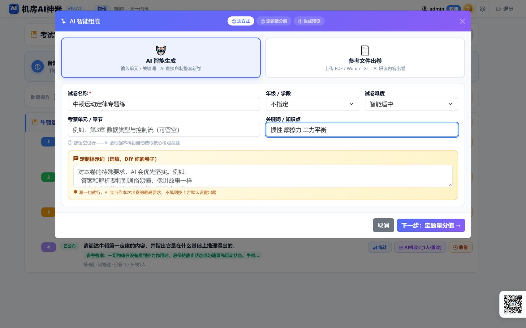Select the 参考文件出卷 card

(x=365, y=58)
